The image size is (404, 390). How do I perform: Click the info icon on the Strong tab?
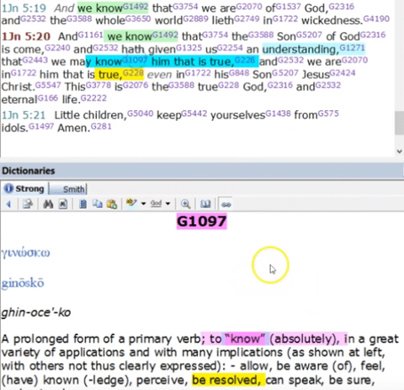click(x=9, y=188)
